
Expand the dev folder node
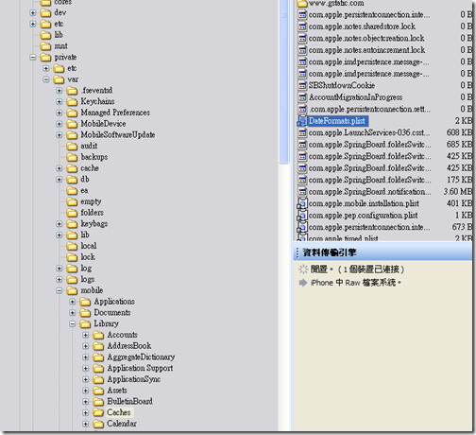pos(33,13)
